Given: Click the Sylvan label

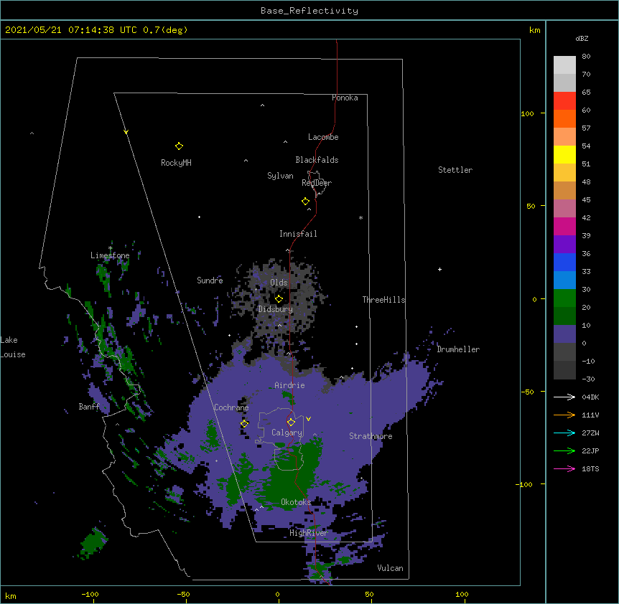Looking at the screenshot, I should pos(280,176).
